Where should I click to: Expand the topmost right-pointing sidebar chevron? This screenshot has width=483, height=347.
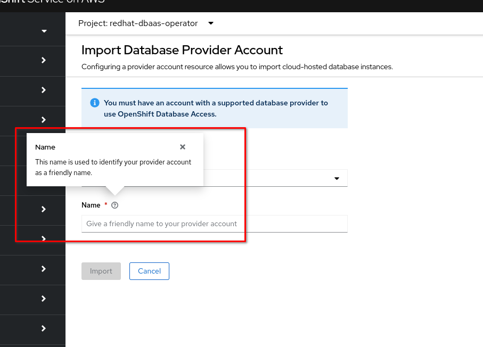click(x=44, y=61)
